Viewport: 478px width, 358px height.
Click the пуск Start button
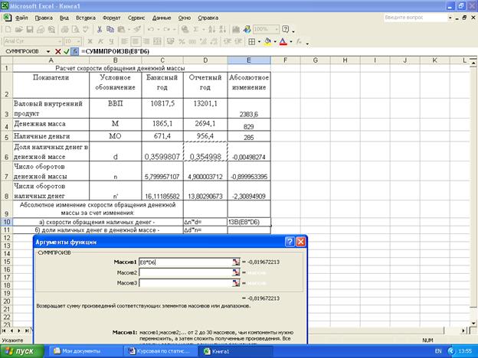click(x=21, y=350)
